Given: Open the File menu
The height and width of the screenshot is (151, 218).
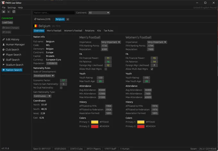Looking at the screenshot, I should tap(4, 8).
